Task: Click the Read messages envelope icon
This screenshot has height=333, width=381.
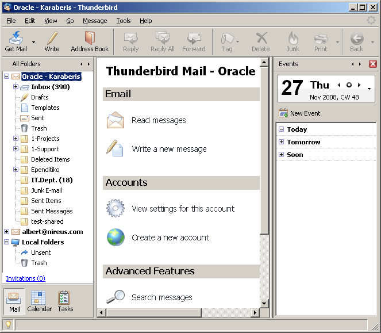Action: 116,120
